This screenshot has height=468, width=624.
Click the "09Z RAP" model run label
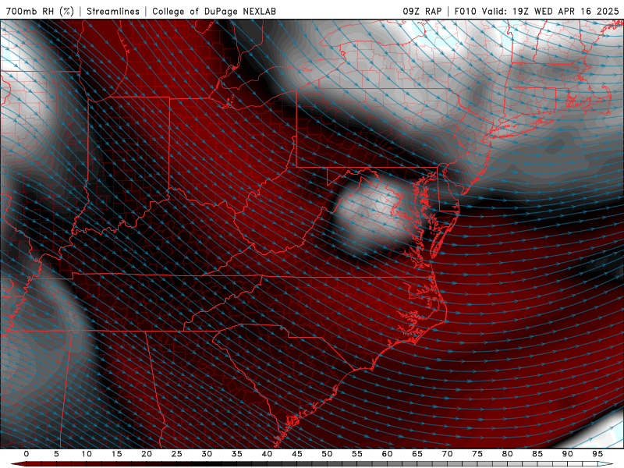(x=422, y=11)
